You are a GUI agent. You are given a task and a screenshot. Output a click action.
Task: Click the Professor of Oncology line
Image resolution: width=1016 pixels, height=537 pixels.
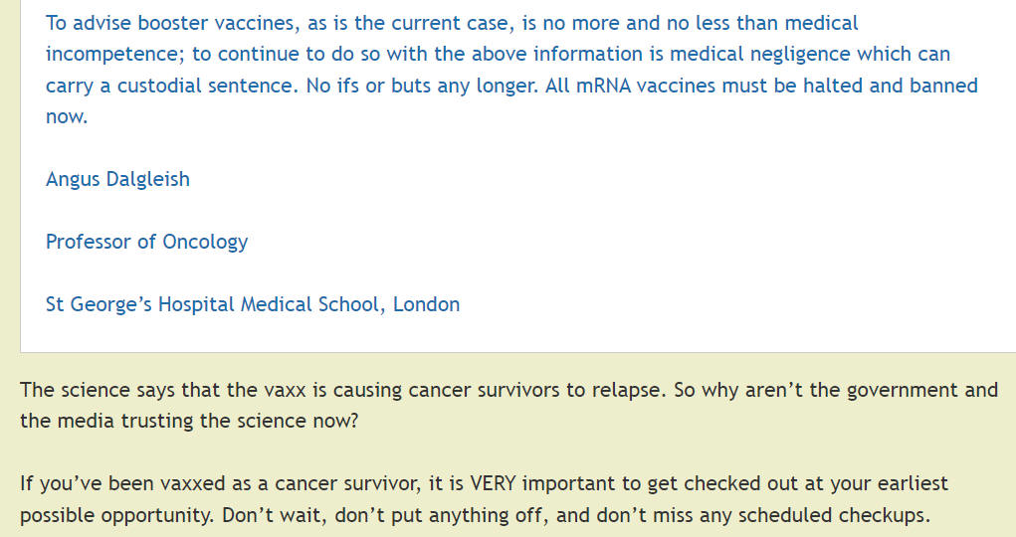[x=146, y=242]
